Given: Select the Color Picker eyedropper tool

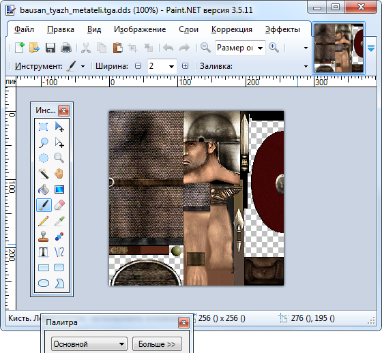Looking at the screenshot, I should (x=59, y=221).
